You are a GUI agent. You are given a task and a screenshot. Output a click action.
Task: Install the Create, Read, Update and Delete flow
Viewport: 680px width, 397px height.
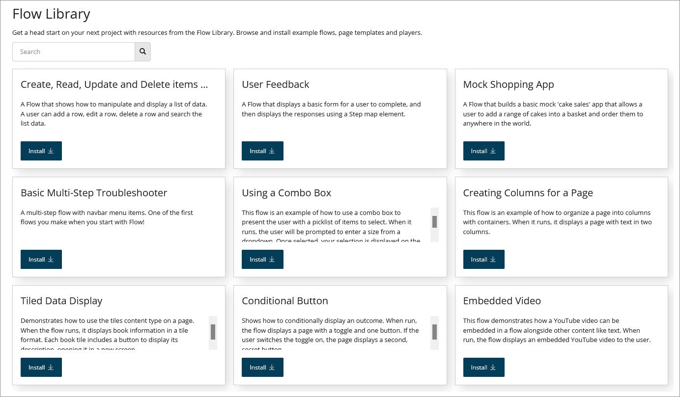41,151
